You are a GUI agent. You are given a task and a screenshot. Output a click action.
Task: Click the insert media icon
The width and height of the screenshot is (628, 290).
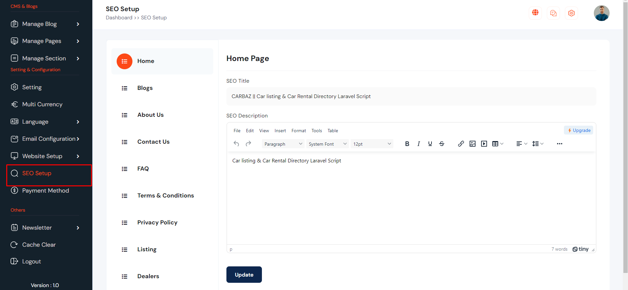tap(484, 144)
